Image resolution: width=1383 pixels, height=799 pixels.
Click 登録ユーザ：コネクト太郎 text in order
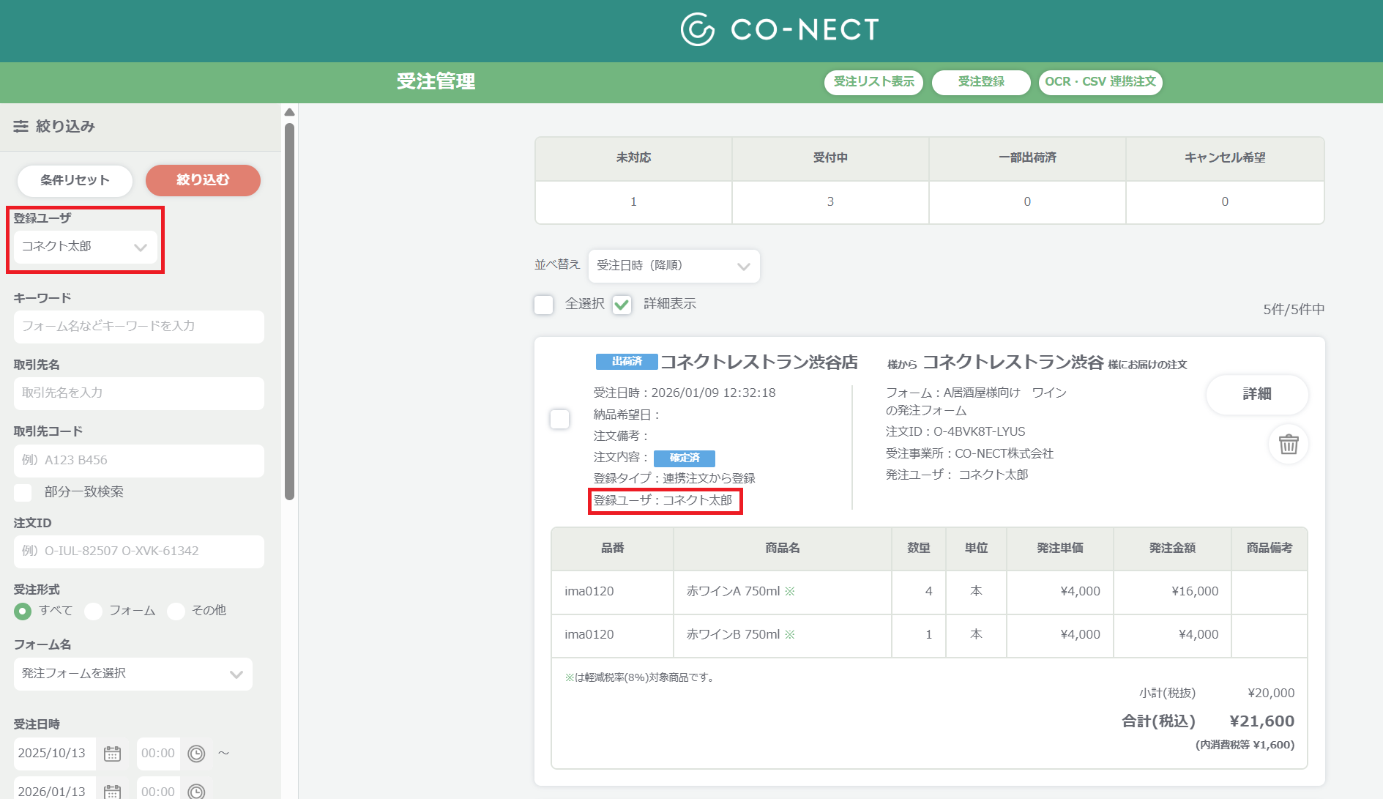coord(663,500)
